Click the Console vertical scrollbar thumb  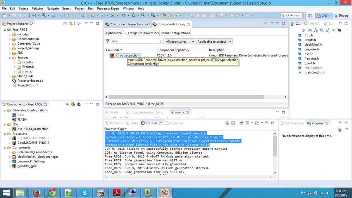pyautogui.click(x=275, y=146)
